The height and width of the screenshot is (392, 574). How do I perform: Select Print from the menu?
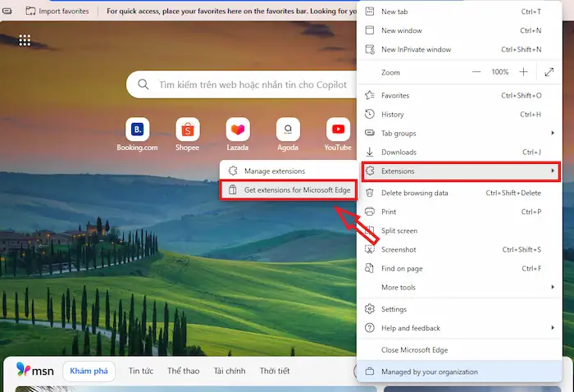[x=459, y=212]
